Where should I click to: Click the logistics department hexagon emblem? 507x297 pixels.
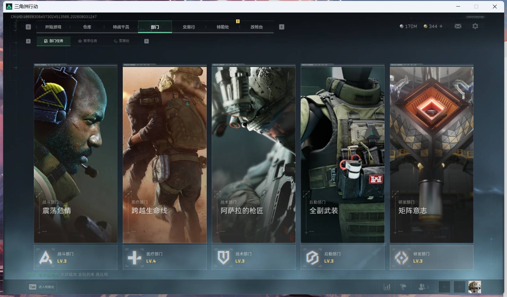point(313,258)
